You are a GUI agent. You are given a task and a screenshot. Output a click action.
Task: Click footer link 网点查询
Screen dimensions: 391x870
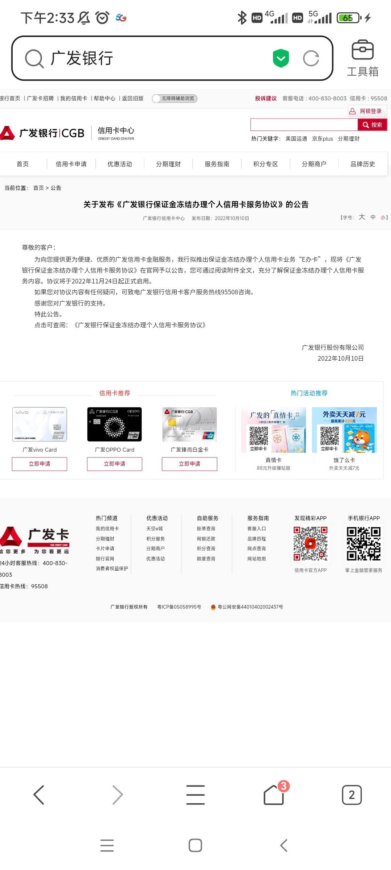(257, 549)
